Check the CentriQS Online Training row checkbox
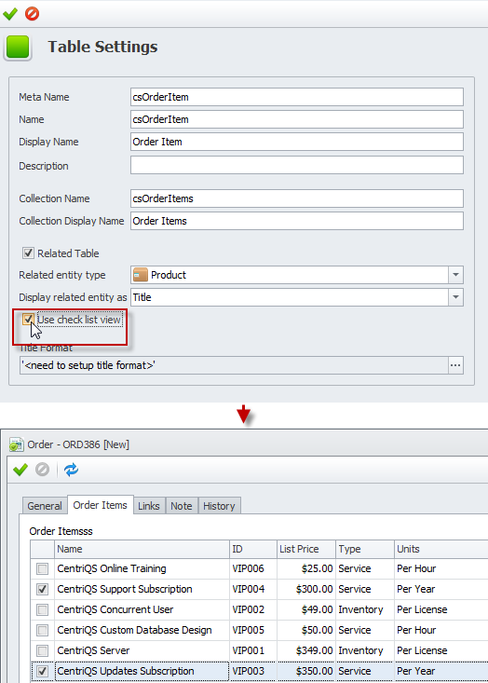This screenshot has height=683, width=488. pos(42,568)
